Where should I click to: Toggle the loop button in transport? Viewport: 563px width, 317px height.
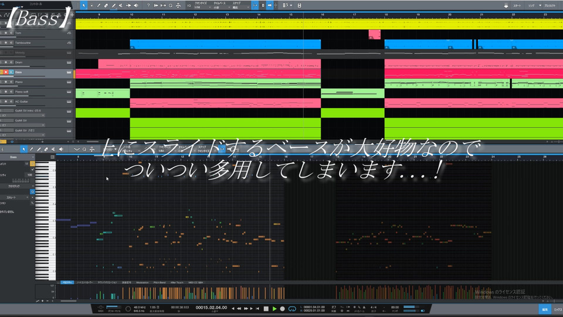click(x=292, y=309)
